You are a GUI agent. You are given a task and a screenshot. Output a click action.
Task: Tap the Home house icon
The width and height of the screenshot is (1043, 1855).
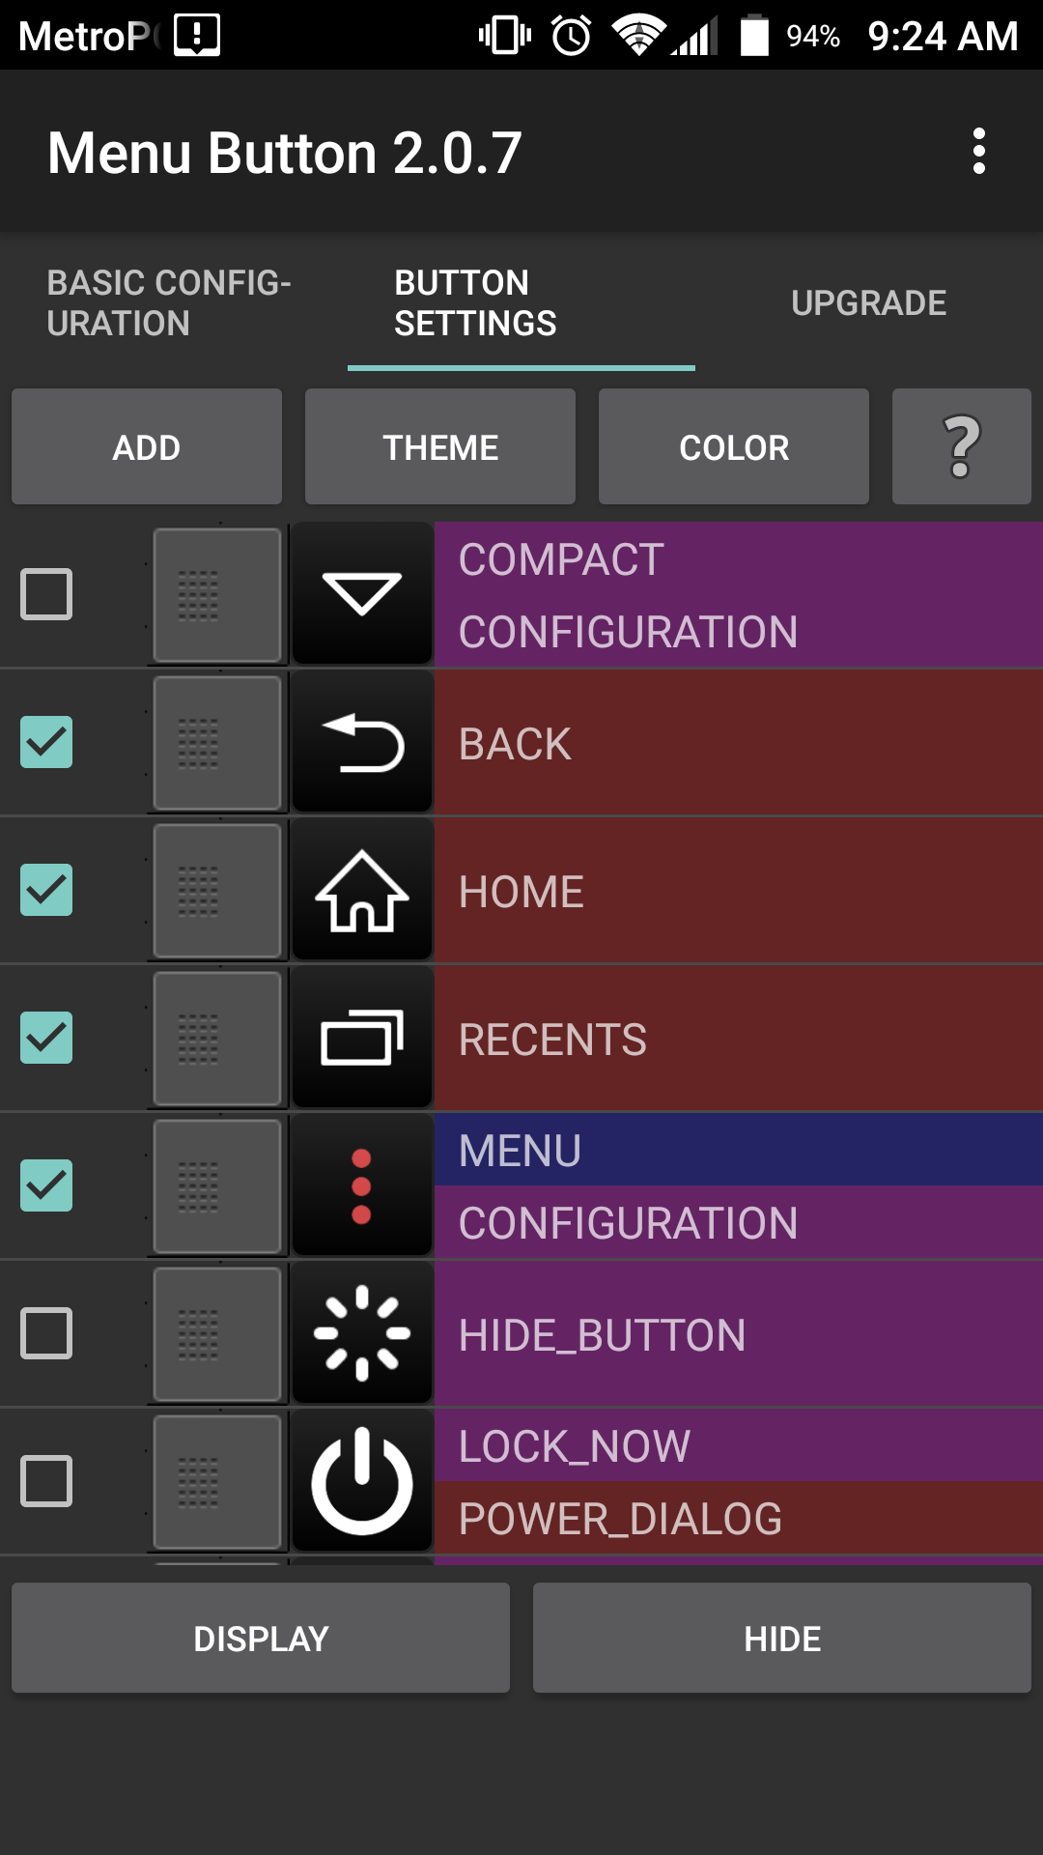(362, 890)
